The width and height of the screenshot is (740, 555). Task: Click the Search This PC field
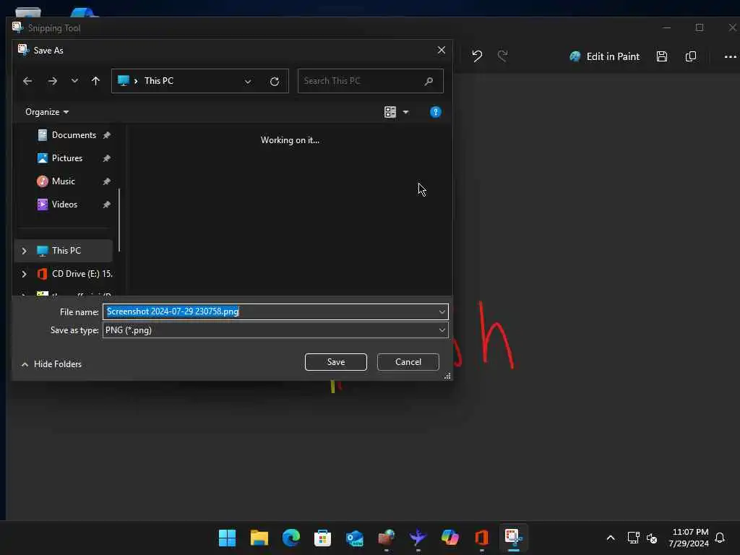coord(371,81)
